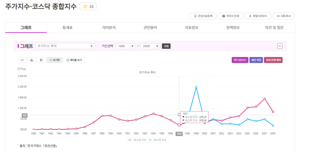Reset the chart with 초기화 button

point(54,60)
